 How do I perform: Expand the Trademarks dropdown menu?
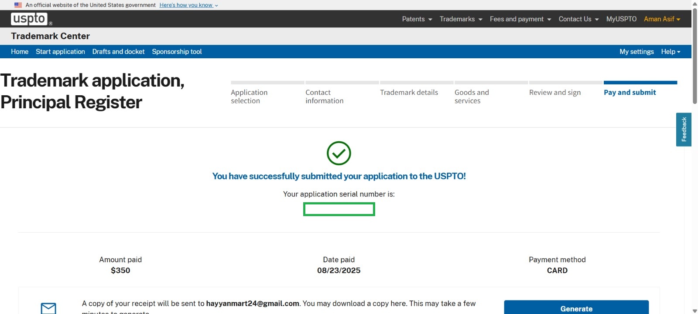click(461, 19)
